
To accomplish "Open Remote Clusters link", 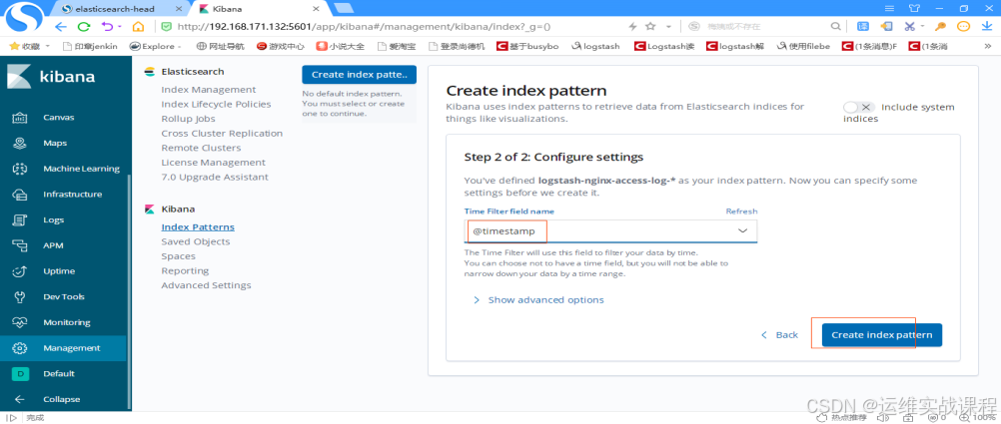I will coord(201,148).
